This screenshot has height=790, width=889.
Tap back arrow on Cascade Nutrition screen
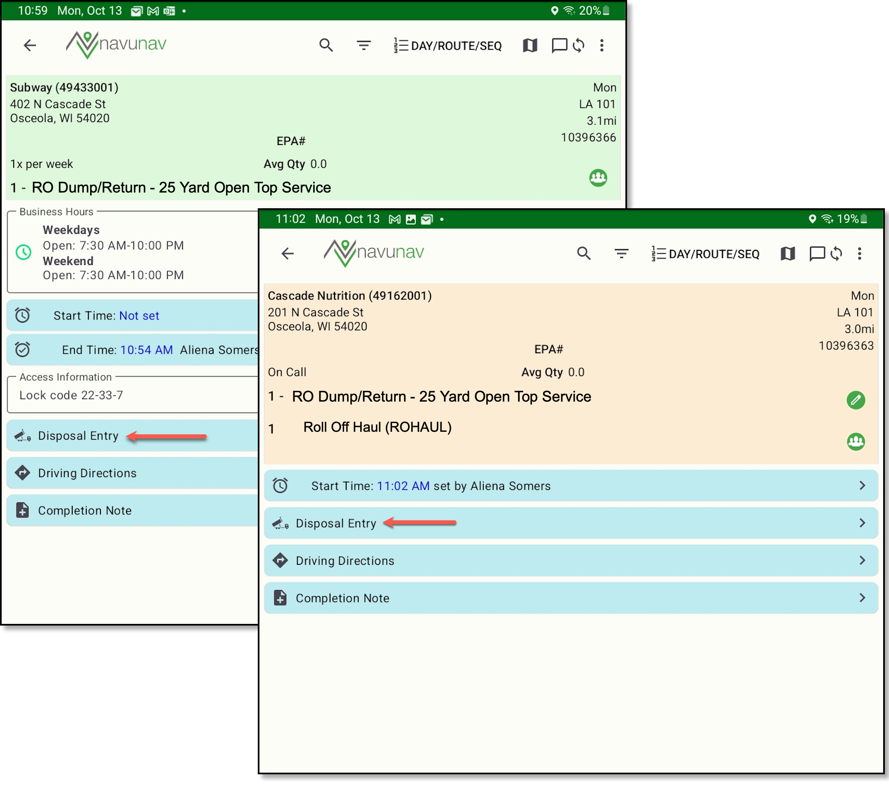click(288, 253)
